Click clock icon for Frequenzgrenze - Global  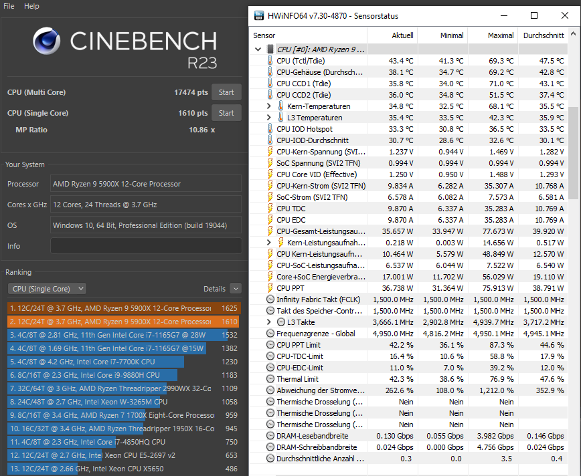[270, 334]
